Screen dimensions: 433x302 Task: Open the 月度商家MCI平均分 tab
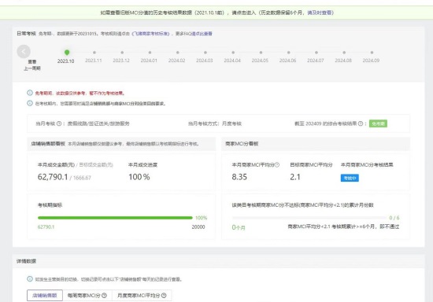142,296
